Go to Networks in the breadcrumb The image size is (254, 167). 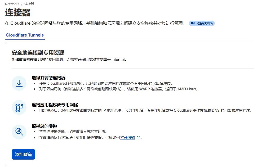(12, 4)
